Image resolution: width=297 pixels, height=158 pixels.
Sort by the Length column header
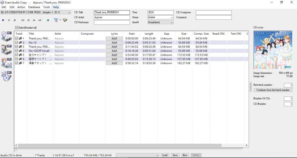click(149, 34)
